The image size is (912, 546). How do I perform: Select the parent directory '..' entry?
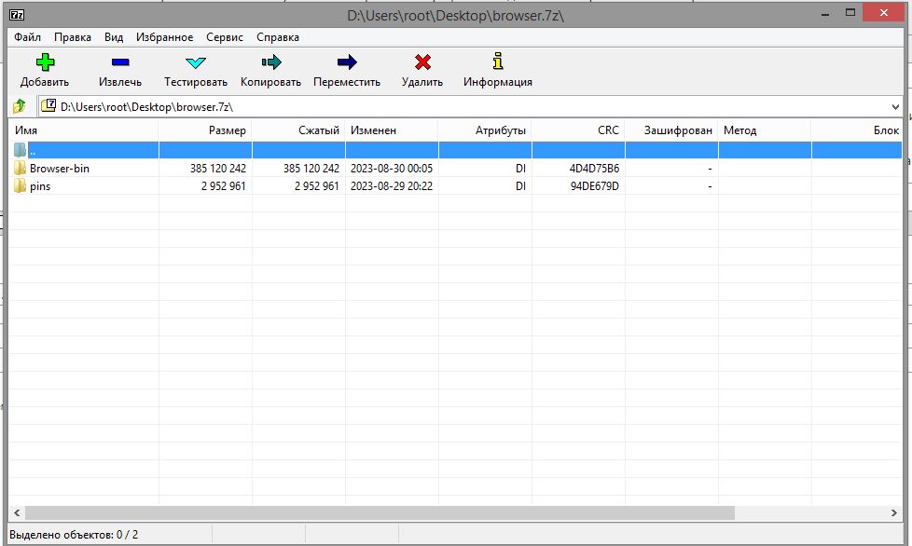tap(33, 150)
